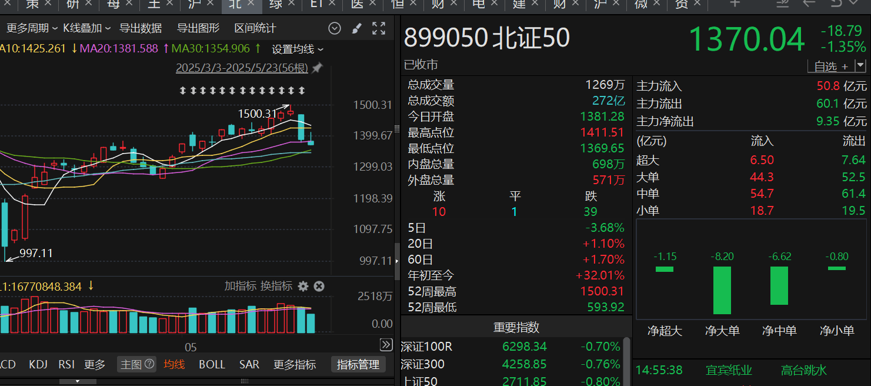Enable the SAR indicator overlay
871x386 pixels.
249,364
